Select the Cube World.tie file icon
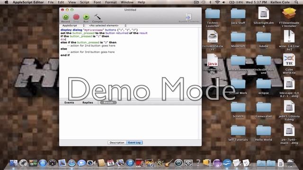This screenshot has height=170, width=303. 289,64
